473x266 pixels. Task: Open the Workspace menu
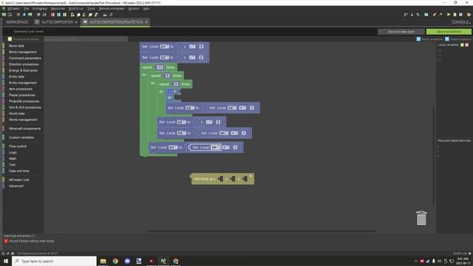pos(40,9)
